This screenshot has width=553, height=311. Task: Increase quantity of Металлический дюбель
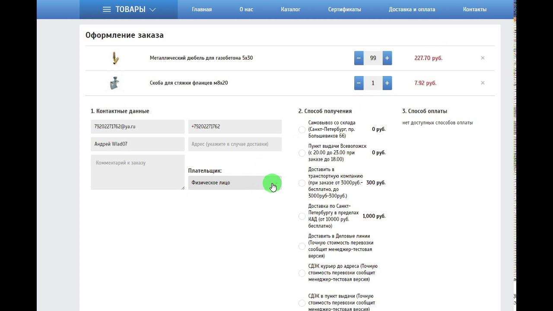coord(387,58)
